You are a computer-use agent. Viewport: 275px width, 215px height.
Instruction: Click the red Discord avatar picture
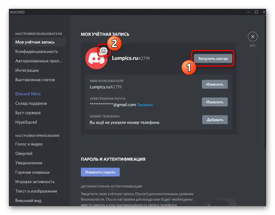point(96,58)
